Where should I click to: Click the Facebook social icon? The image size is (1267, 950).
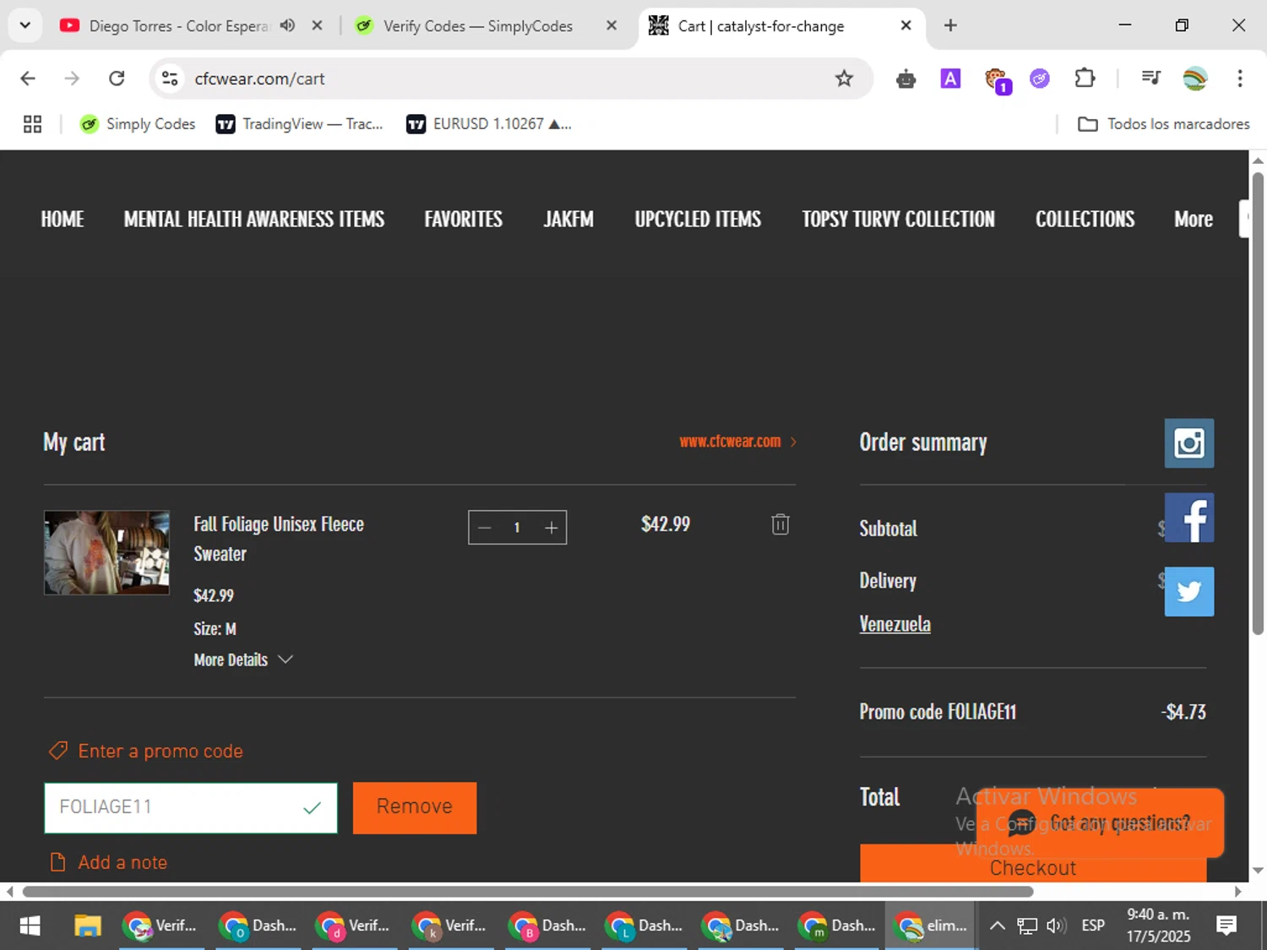point(1188,518)
